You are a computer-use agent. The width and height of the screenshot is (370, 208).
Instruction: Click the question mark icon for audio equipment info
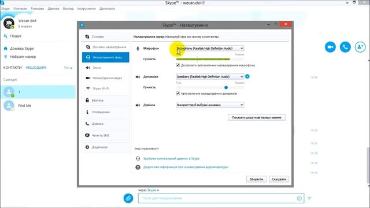(x=138, y=167)
